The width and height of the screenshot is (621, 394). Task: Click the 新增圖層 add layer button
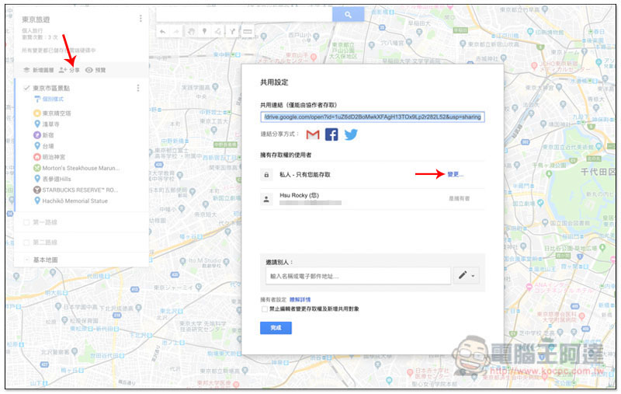(38, 70)
